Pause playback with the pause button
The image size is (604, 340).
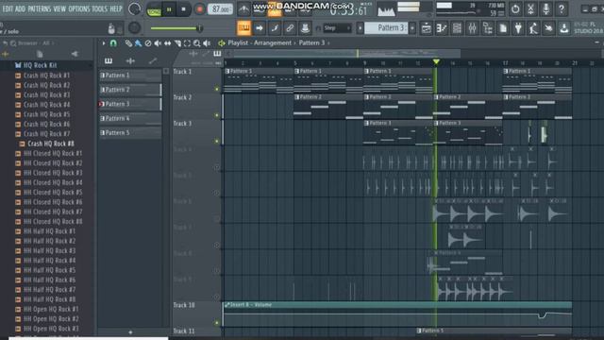tap(169, 8)
